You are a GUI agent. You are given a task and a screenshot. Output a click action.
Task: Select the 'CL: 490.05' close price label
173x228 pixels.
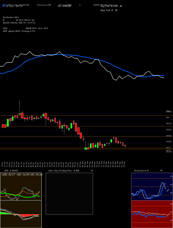click(64, 7)
